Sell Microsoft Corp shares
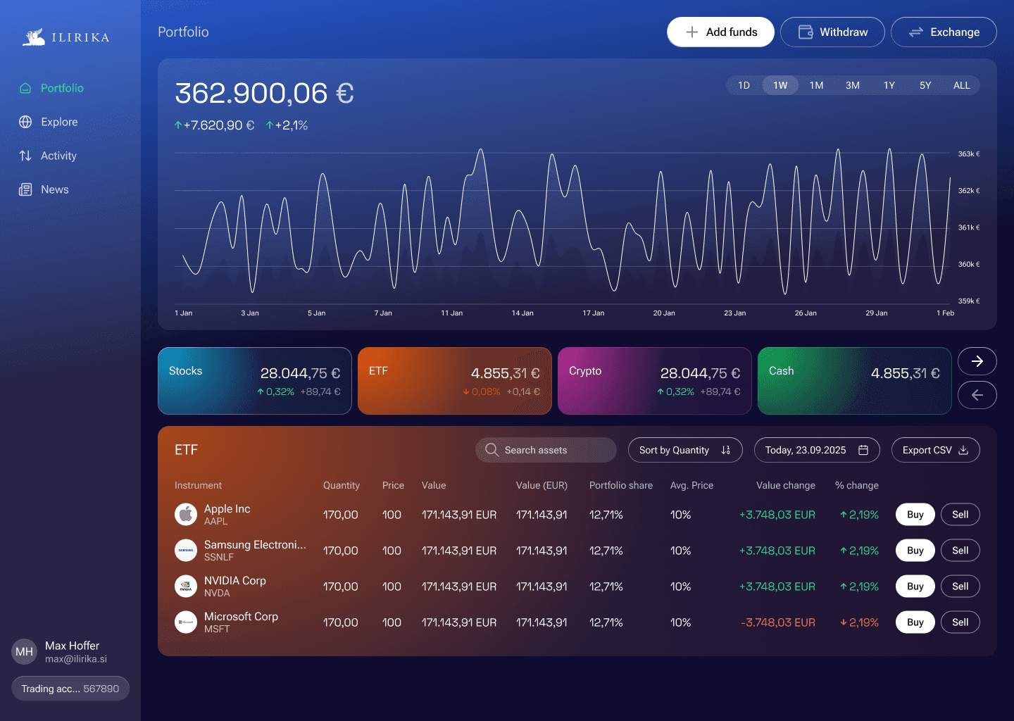Image resolution: width=1014 pixels, height=721 pixels. click(960, 622)
